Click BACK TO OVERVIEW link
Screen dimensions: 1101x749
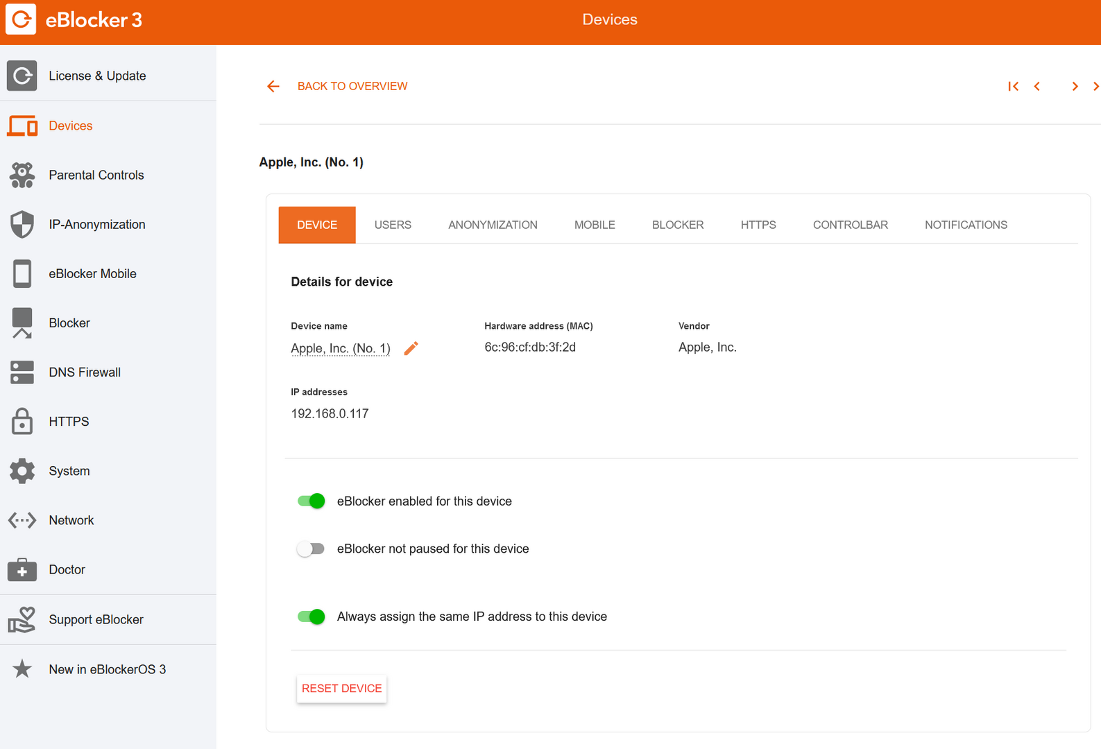[352, 86]
